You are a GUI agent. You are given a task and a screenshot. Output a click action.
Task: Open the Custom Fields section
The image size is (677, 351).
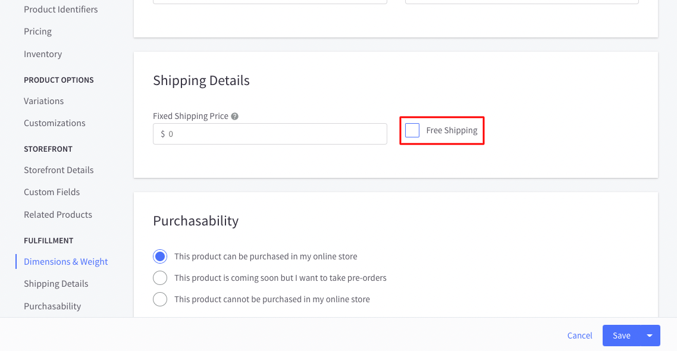(x=52, y=192)
